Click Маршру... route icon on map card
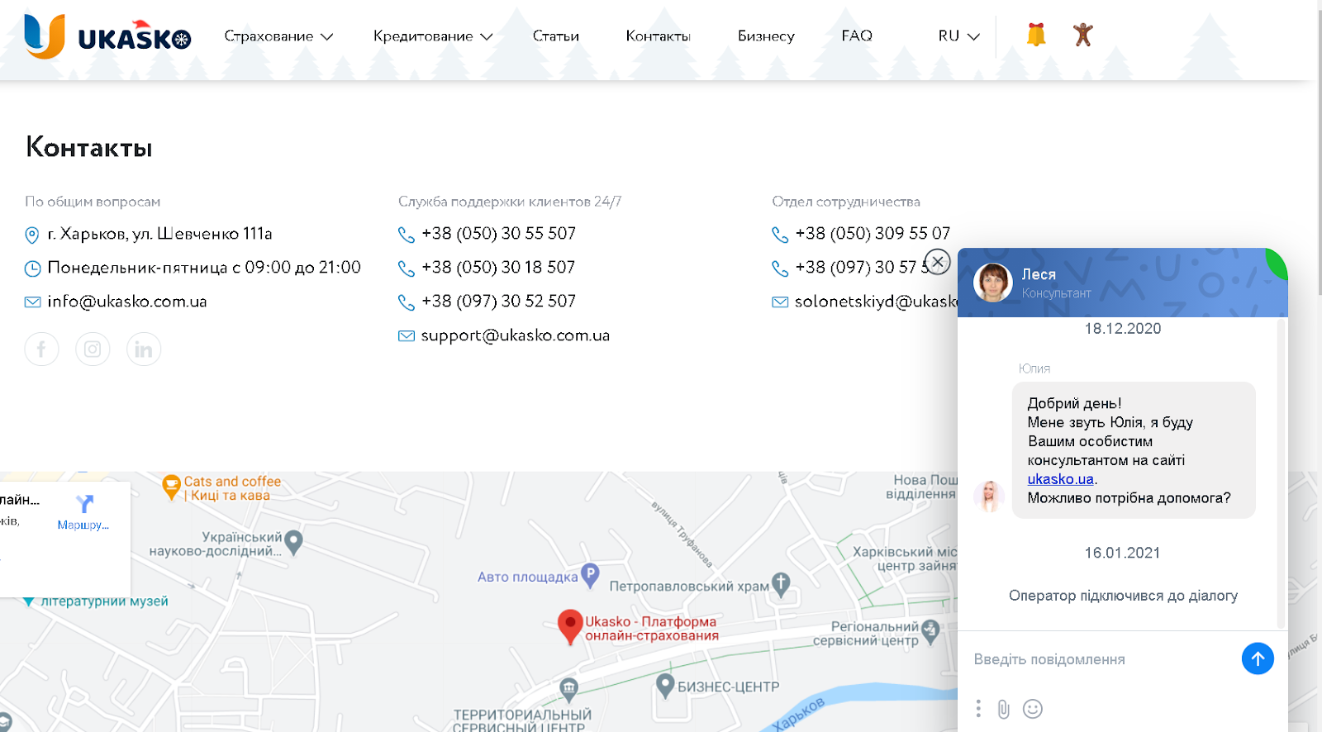This screenshot has height=732, width=1322. (83, 511)
